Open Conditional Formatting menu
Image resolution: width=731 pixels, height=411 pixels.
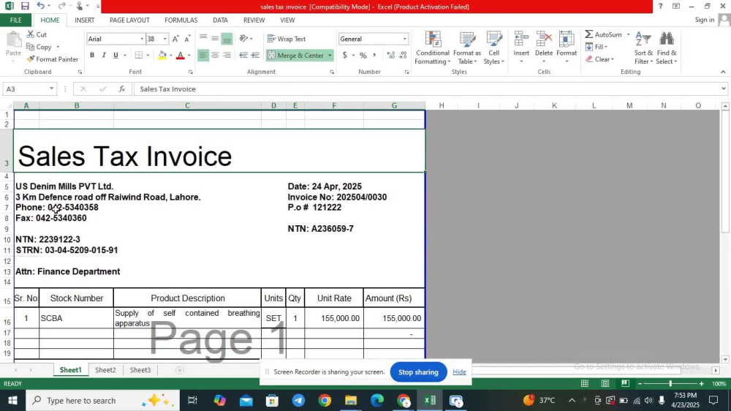point(433,48)
